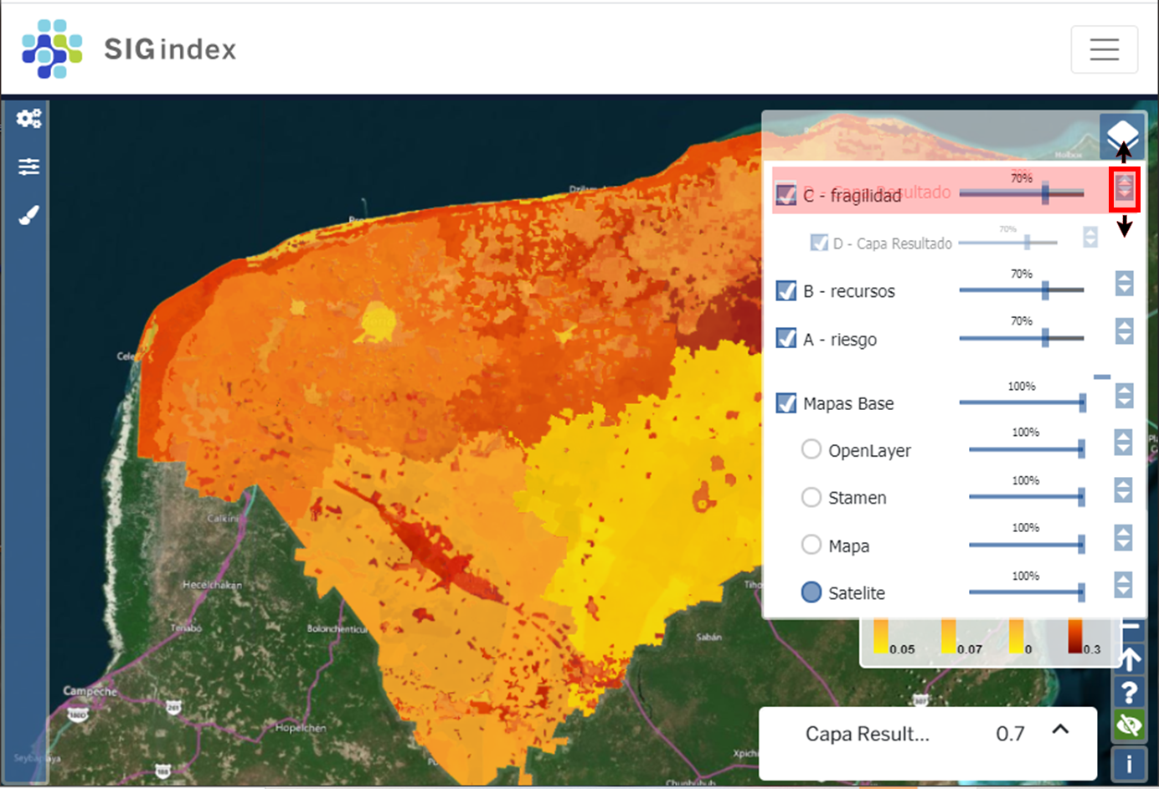1159x789 pixels.
Task: Click the OpenLayer opacity slider
Action: [1027, 448]
